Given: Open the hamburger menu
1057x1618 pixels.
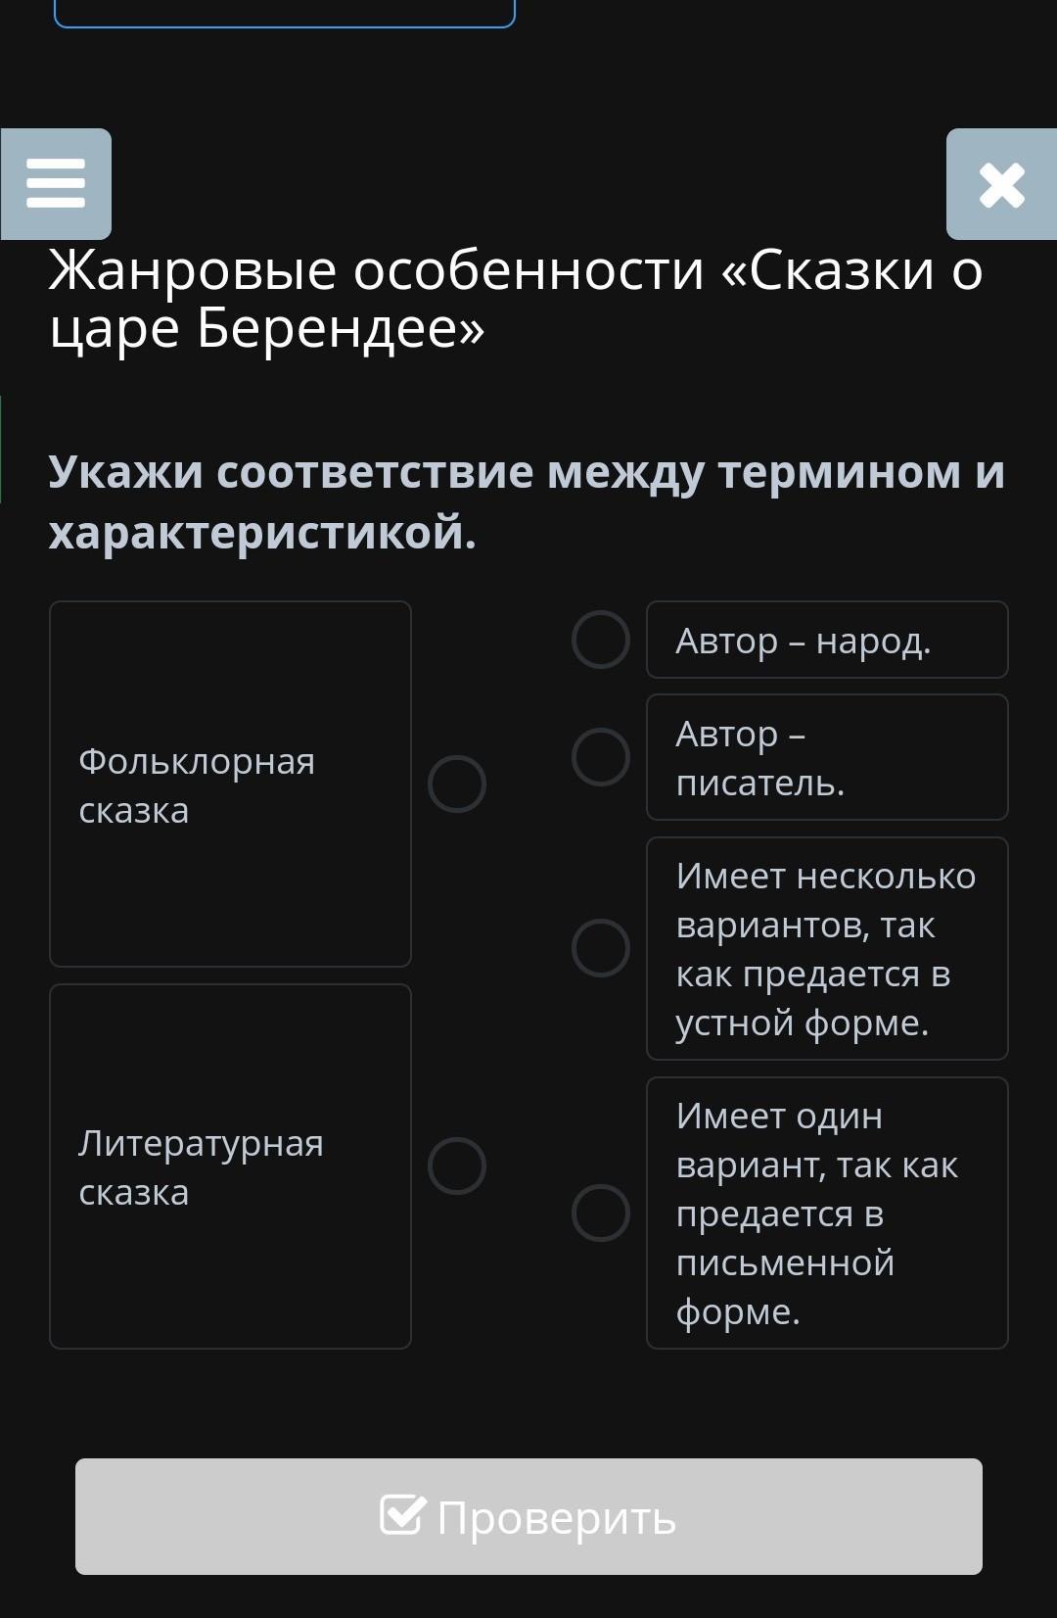Looking at the screenshot, I should [x=56, y=184].
